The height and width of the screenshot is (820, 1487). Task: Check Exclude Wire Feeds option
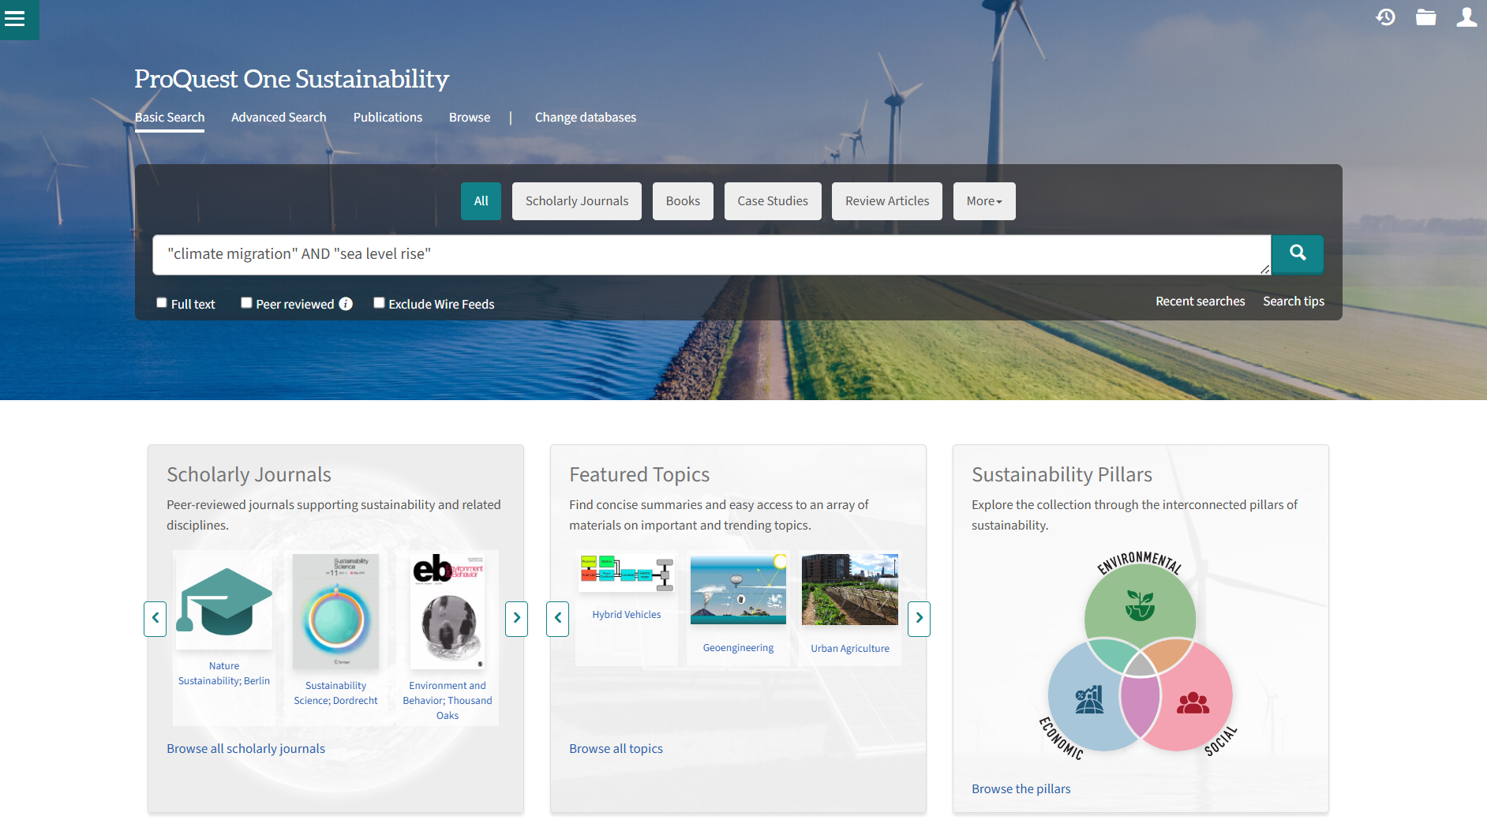[379, 302]
